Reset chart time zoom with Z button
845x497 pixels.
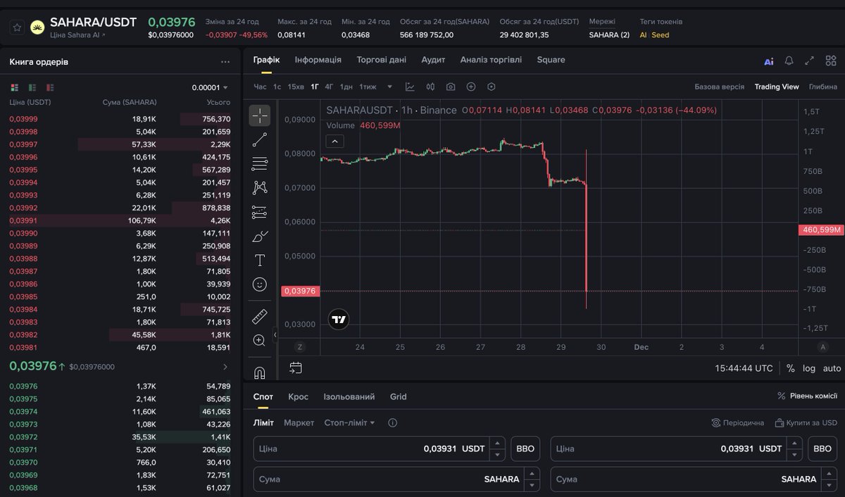coord(299,347)
